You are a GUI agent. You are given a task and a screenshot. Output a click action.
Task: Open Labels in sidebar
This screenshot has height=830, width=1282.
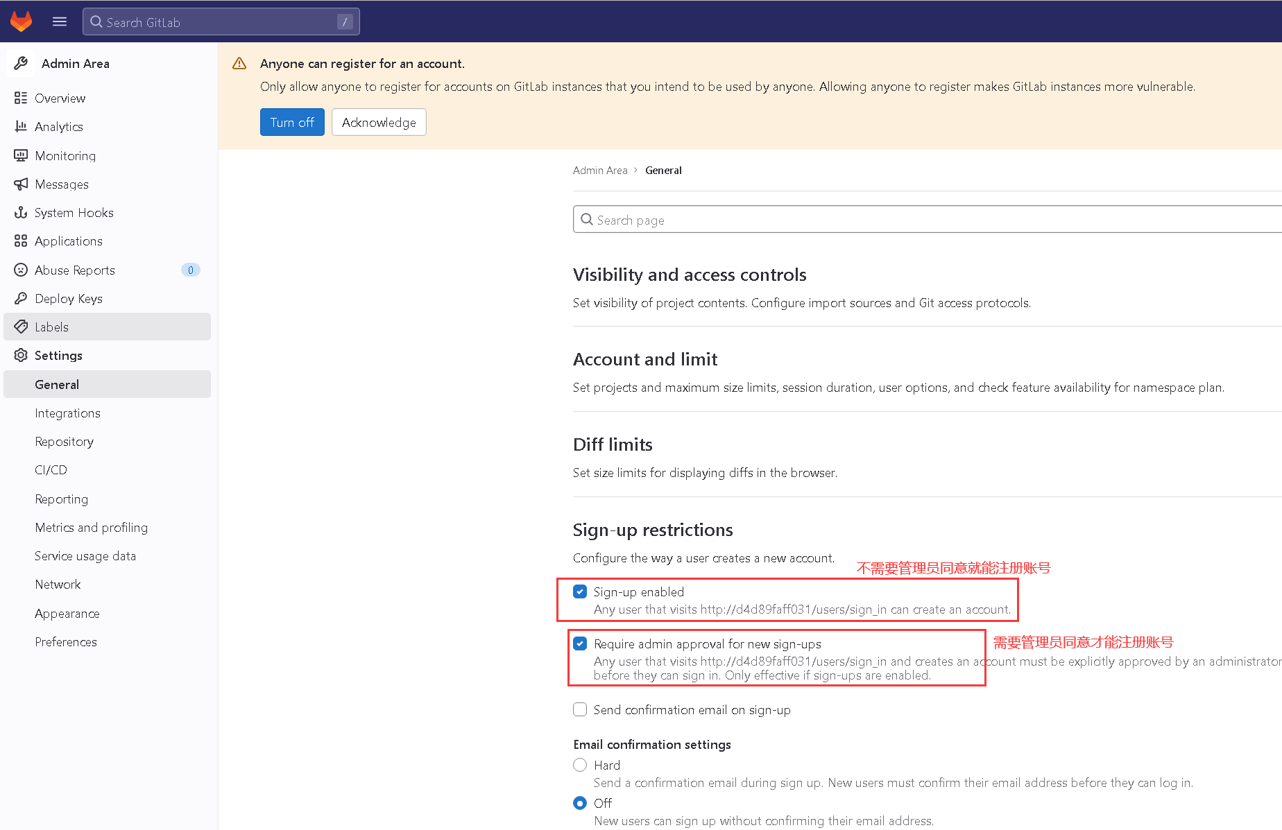[108, 327]
